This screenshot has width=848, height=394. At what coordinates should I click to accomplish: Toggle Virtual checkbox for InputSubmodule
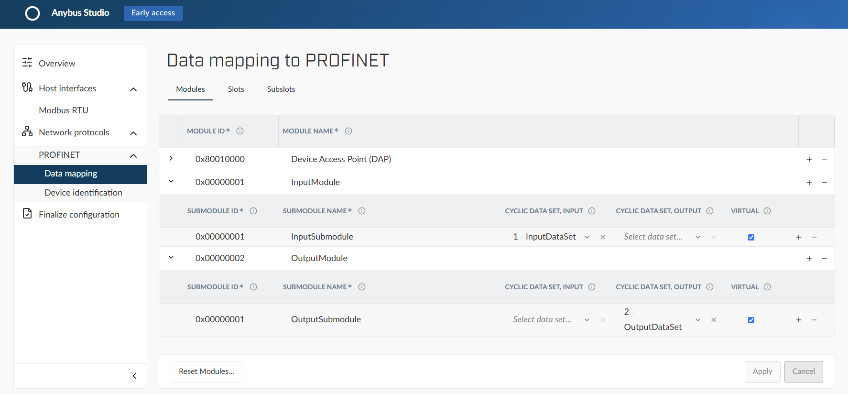[x=751, y=237]
